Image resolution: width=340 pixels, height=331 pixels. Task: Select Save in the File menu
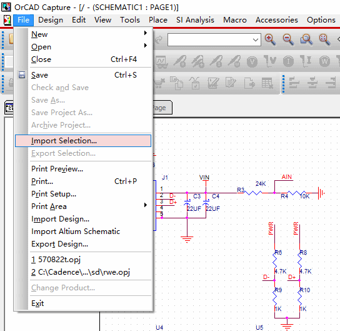click(83, 75)
